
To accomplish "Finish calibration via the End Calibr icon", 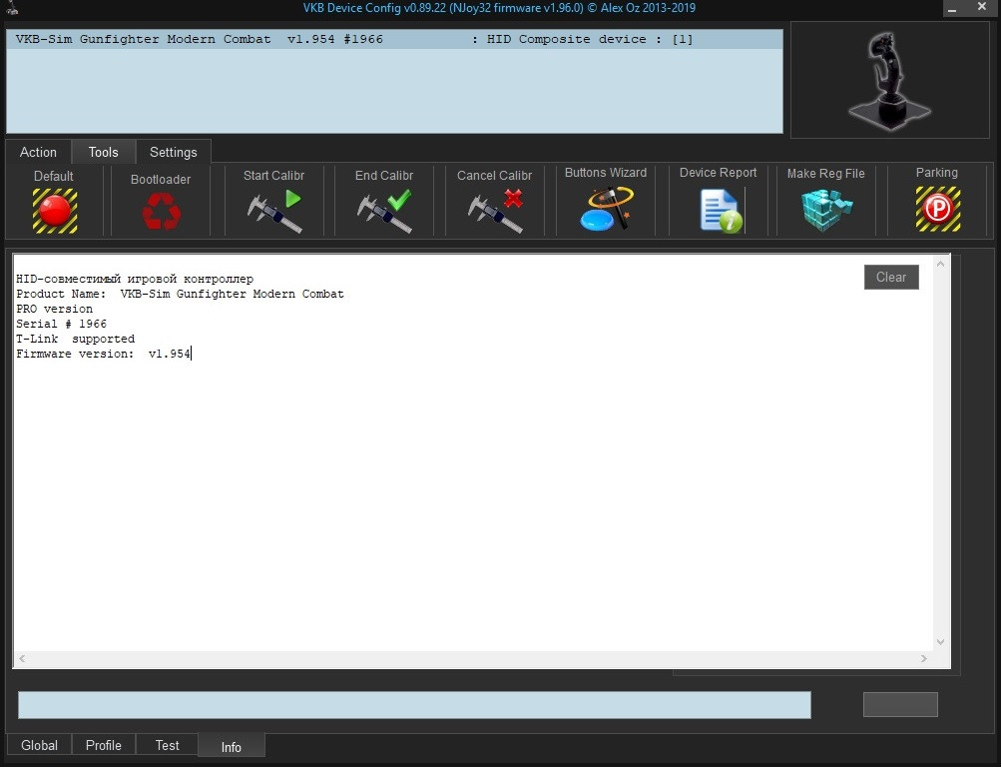I will [384, 211].
